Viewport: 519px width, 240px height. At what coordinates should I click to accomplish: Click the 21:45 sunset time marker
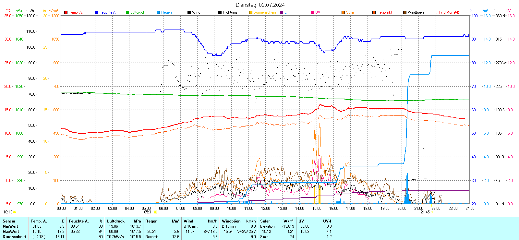point(425,212)
